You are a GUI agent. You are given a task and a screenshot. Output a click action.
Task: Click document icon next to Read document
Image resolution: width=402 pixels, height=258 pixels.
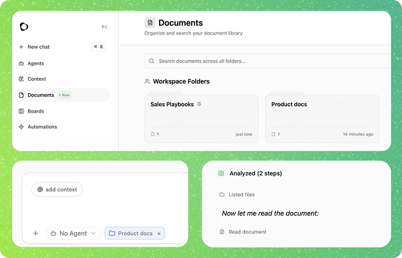tap(222, 232)
